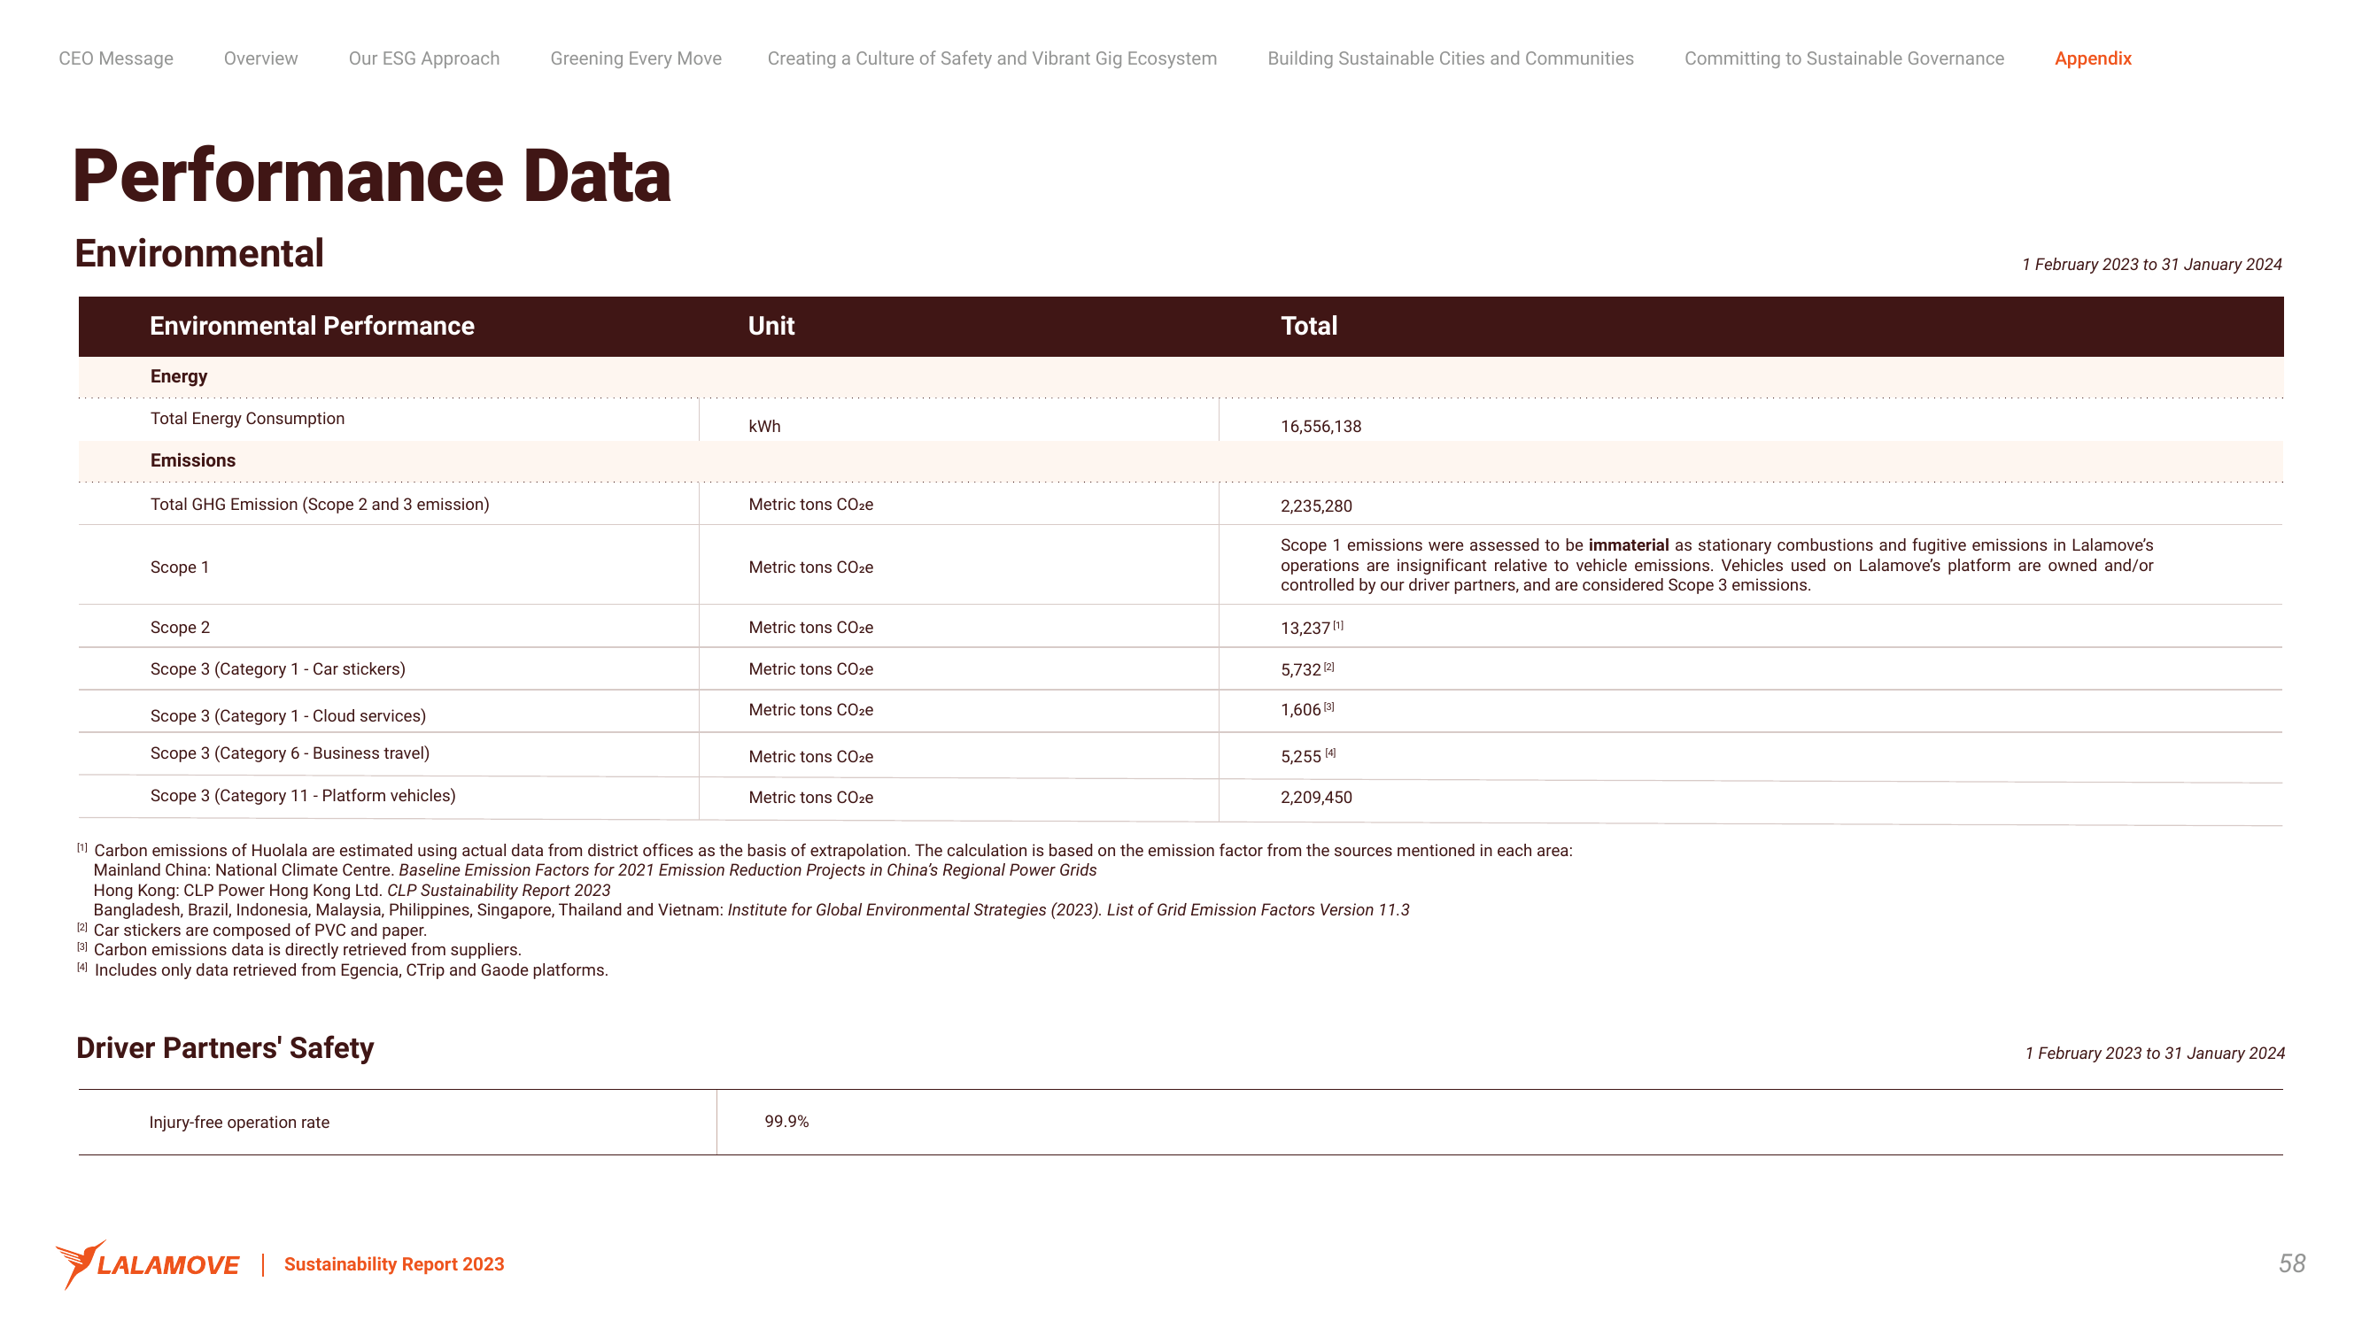Go to the Overview tab
2362x1328 pixels.
(260, 58)
